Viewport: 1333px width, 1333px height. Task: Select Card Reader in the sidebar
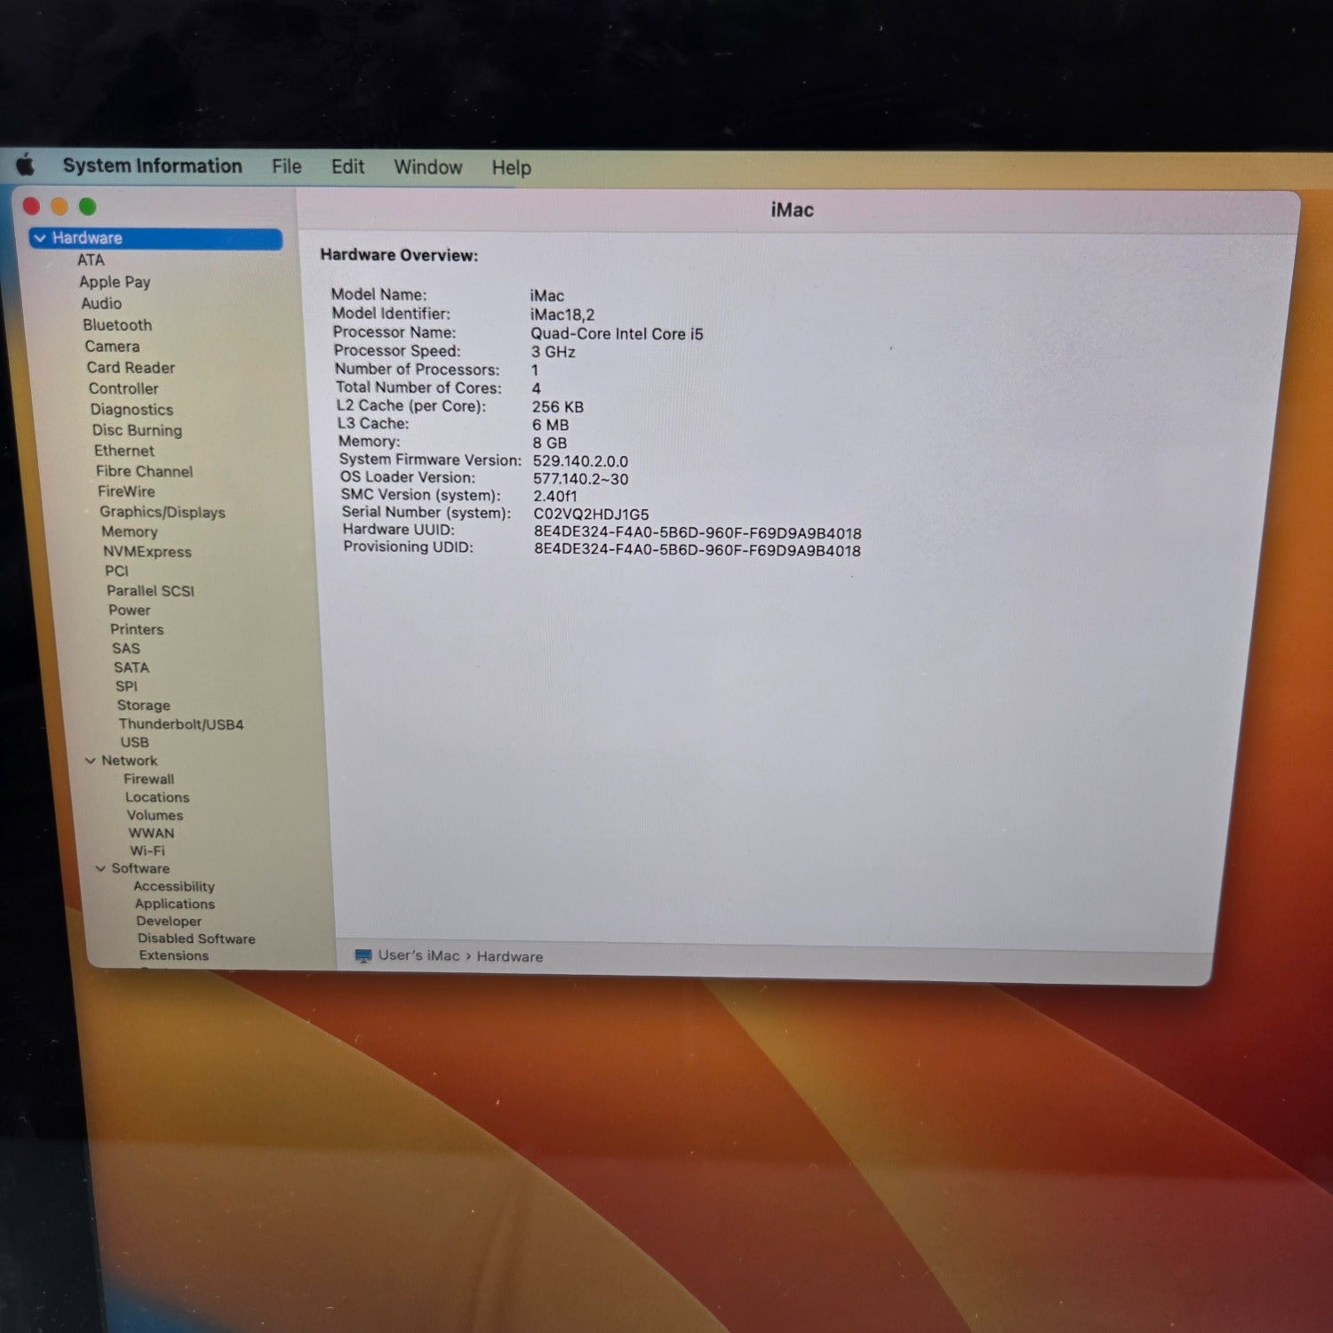tap(131, 367)
